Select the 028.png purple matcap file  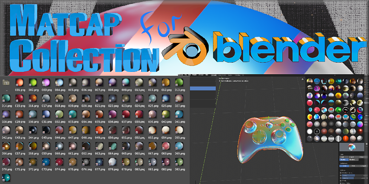[6, 115]
